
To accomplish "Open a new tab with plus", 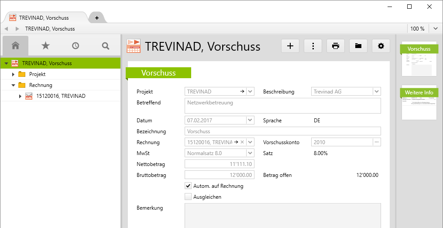I will (x=97, y=18).
